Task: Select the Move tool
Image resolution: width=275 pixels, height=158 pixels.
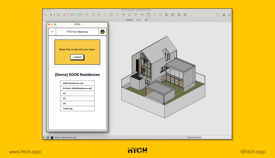Action: (99, 15)
